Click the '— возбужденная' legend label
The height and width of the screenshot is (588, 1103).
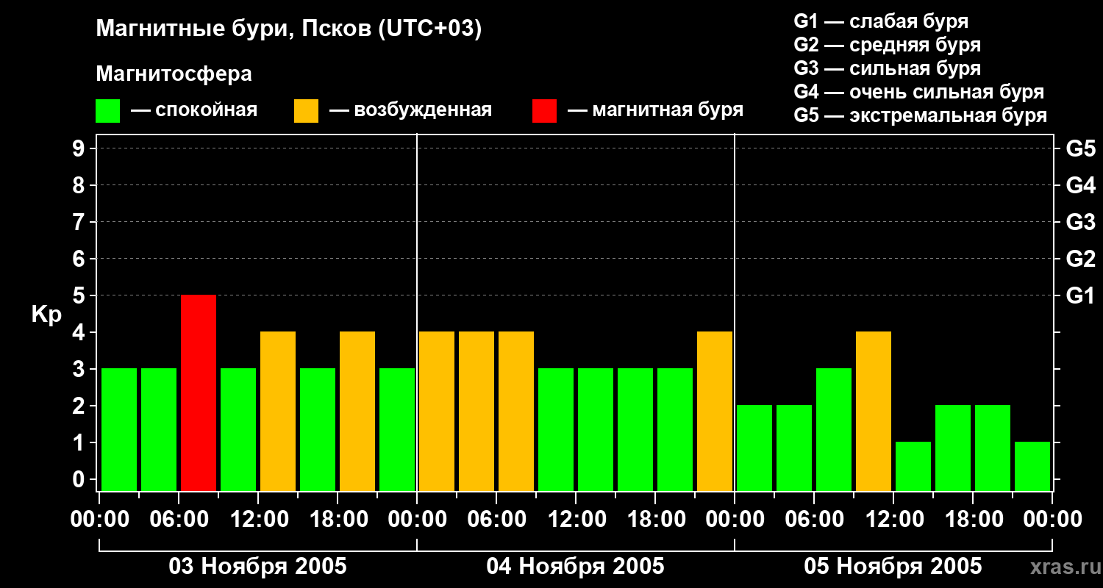pos(410,110)
